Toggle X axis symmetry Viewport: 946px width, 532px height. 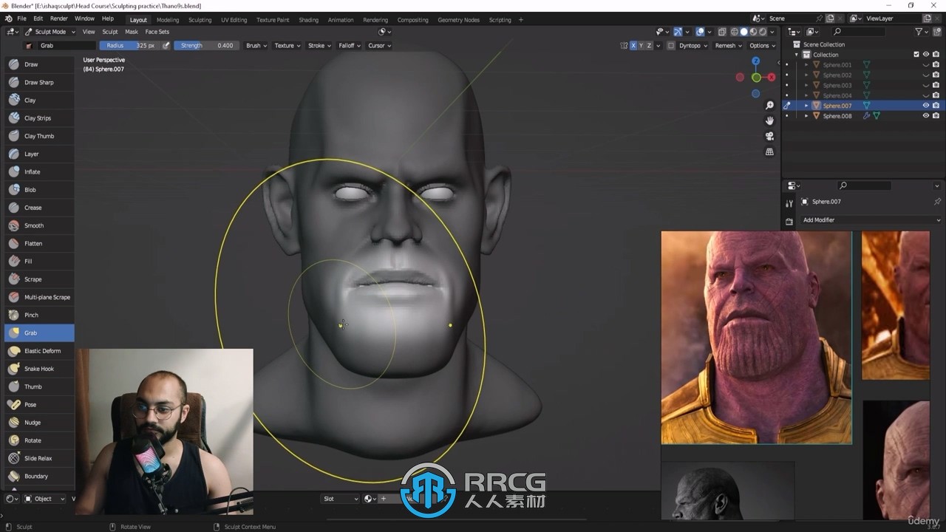point(633,46)
